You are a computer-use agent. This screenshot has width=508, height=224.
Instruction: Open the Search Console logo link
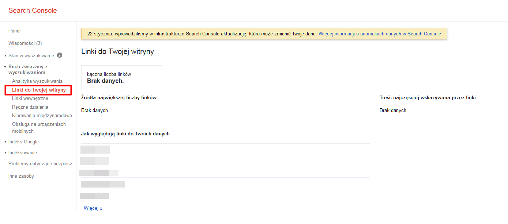point(33,10)
